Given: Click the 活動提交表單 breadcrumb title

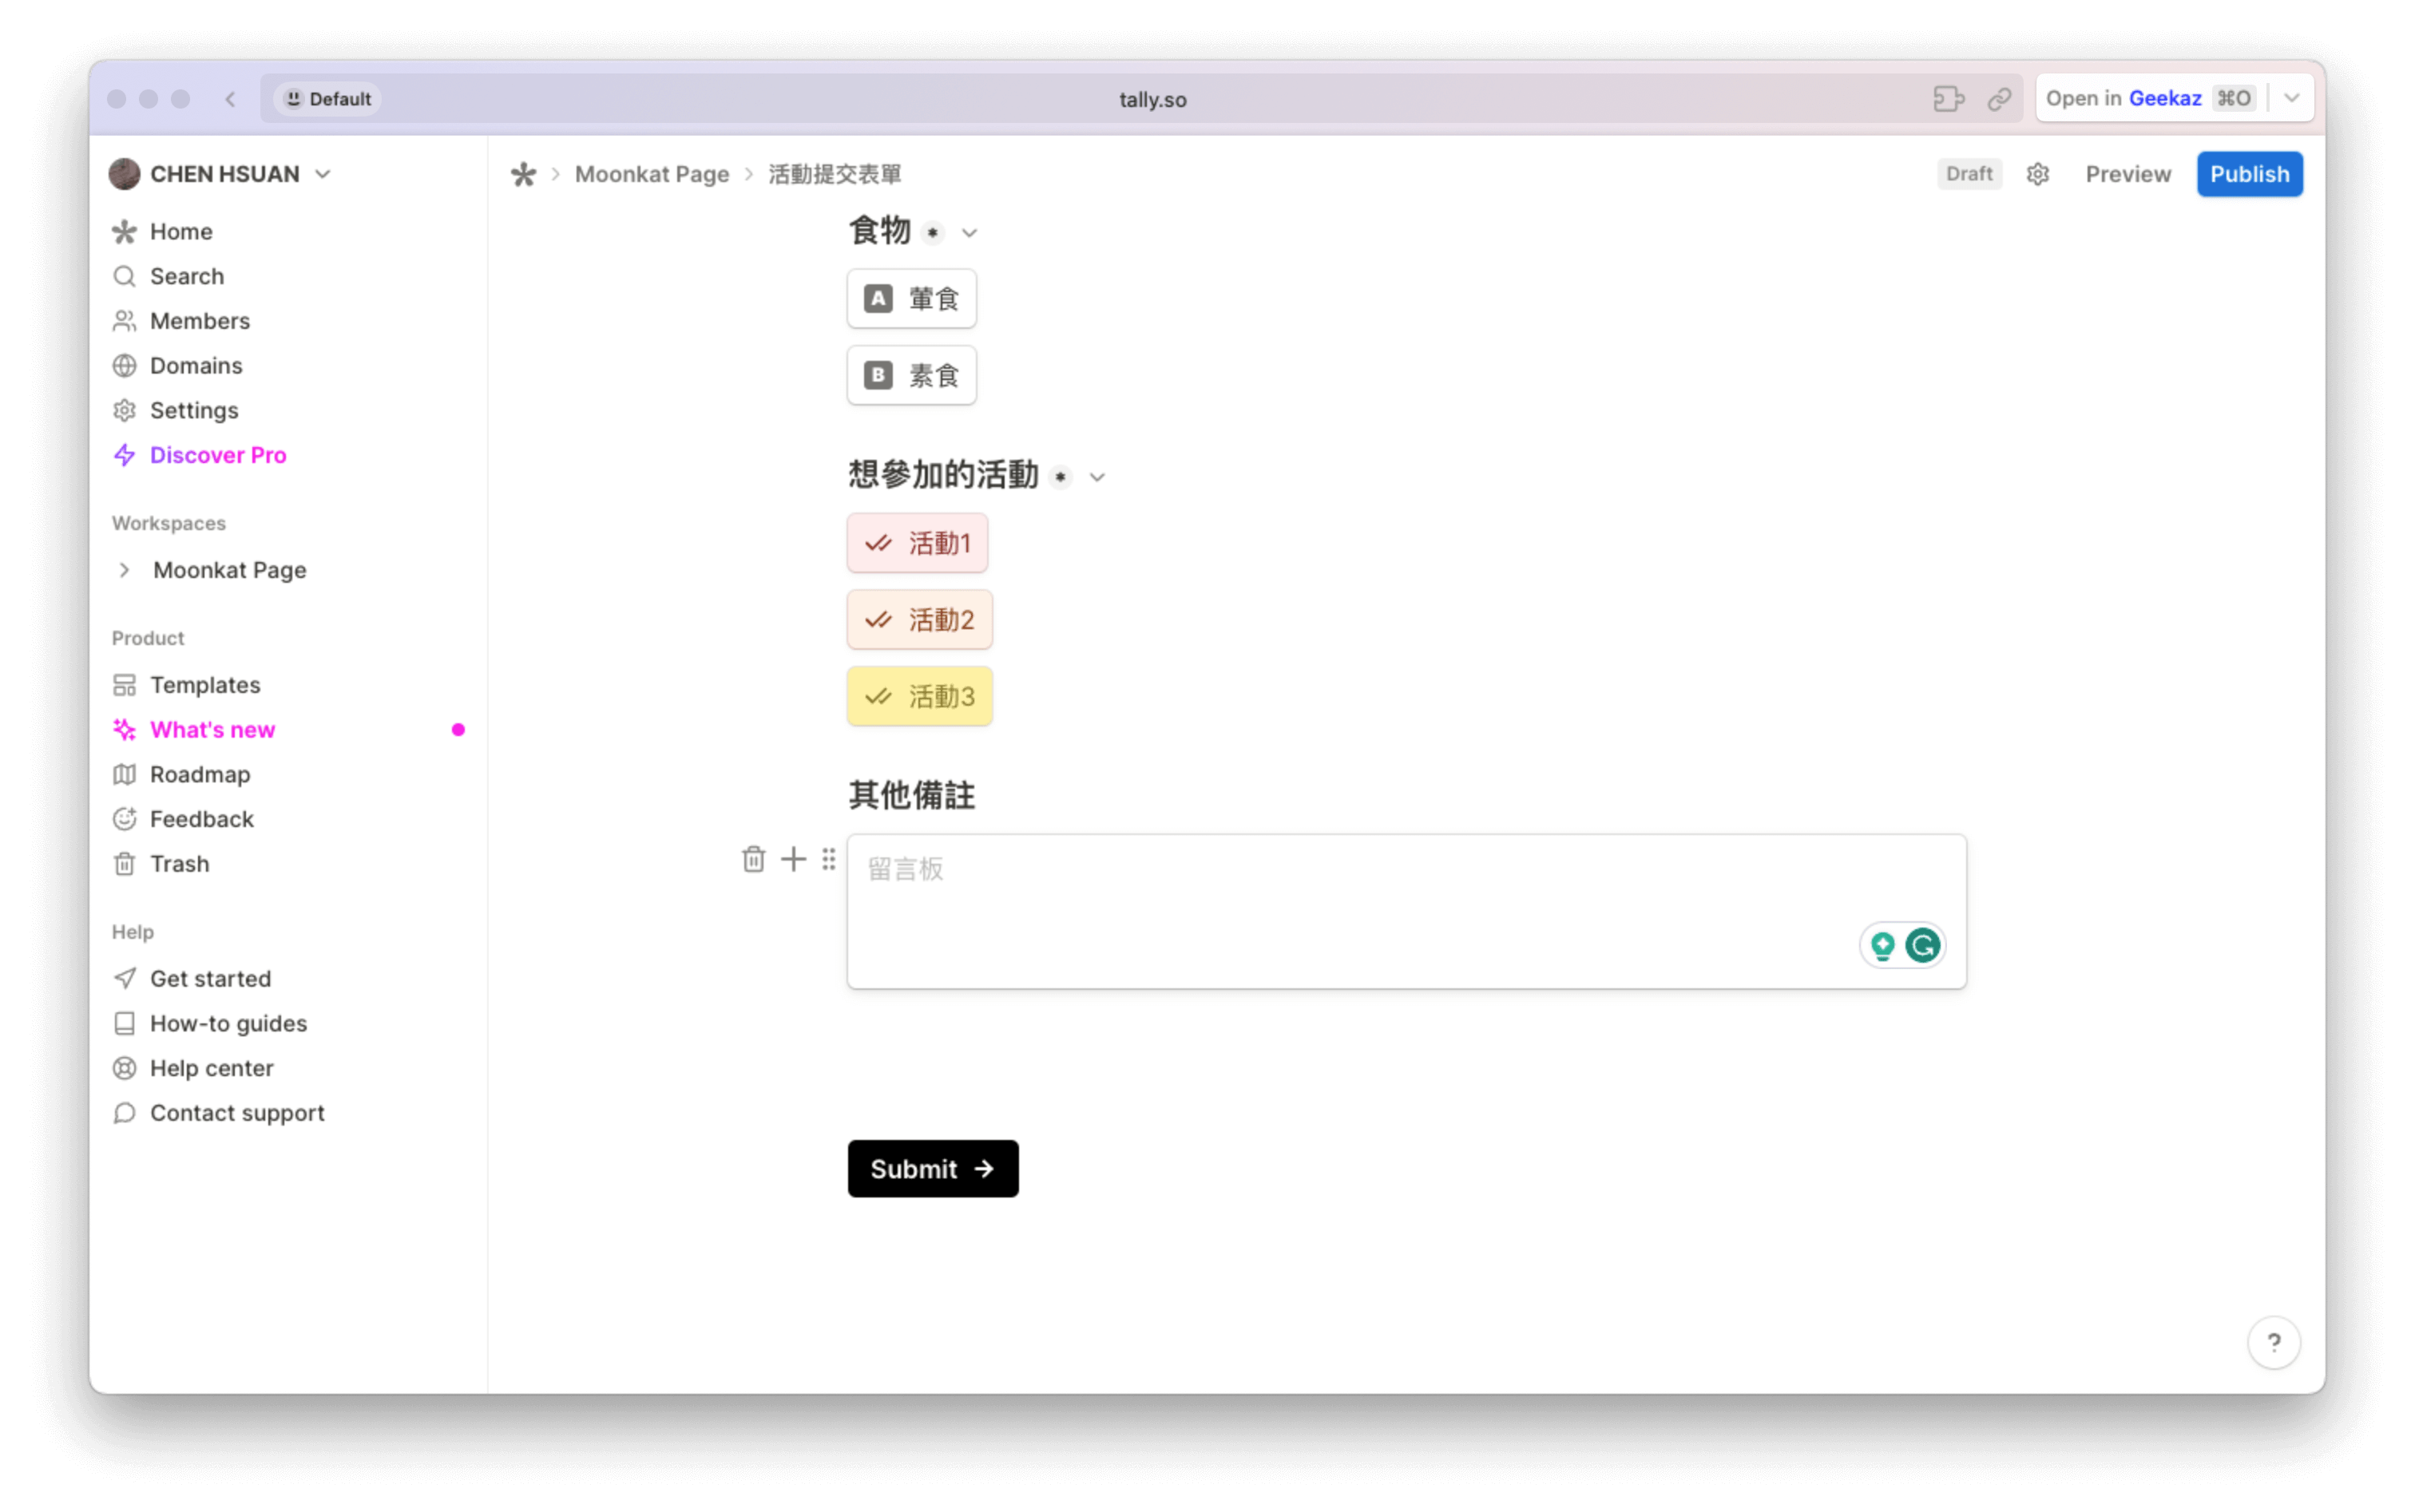Looking at the screenshot, I should tap(835, 174).
